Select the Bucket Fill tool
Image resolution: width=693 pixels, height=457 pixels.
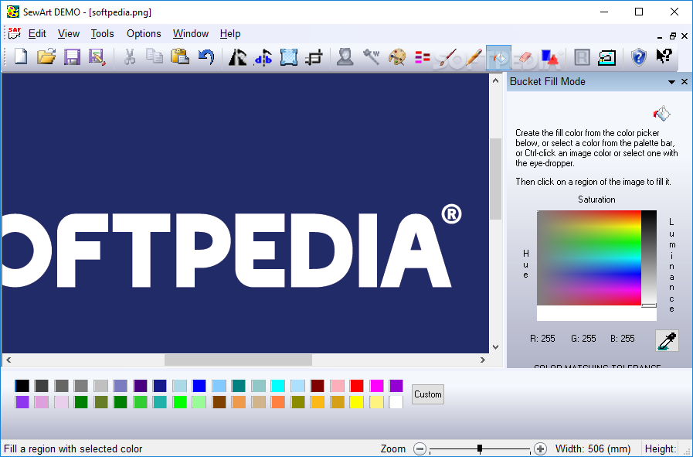[x=498, y=57]
